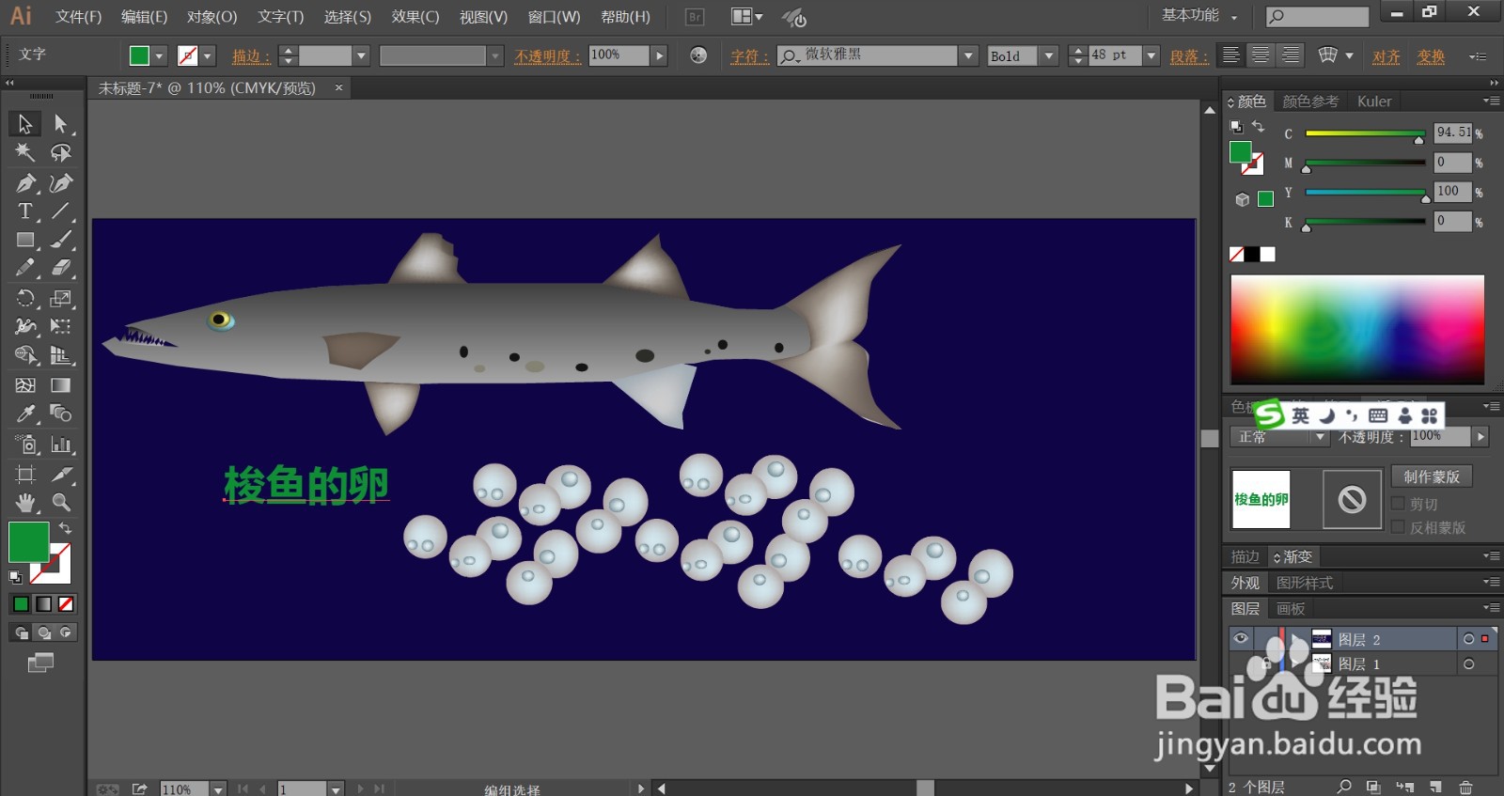This screenshot has width=1504, height=796.
Task: Reset to default fill and stroke
Action: 16,577
